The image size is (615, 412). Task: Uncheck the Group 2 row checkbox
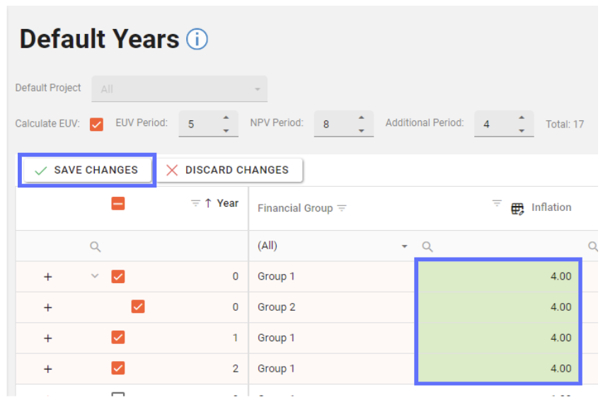pyautogui.click(x=138, y=307)
